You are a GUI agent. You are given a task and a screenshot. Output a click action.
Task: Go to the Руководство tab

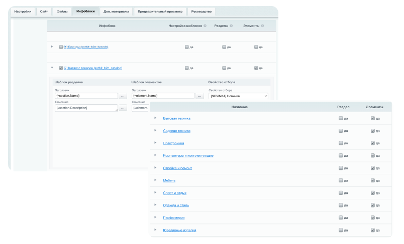(201, 11)
